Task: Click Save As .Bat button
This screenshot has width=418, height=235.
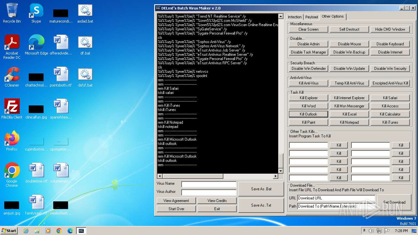Action: 261,189
